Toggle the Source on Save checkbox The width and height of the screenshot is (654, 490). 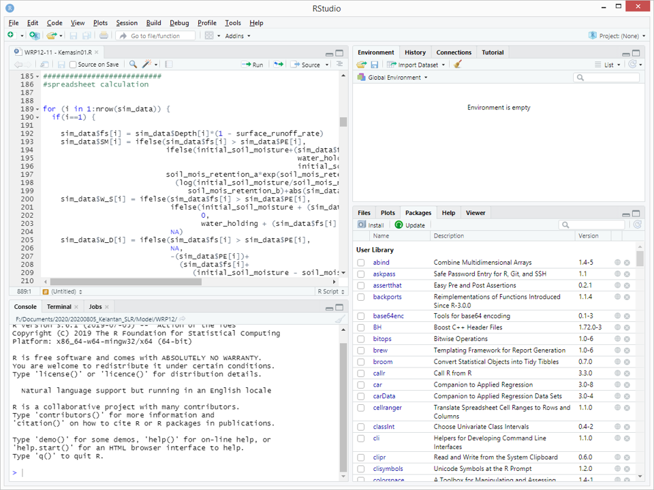tap(73, 64)
